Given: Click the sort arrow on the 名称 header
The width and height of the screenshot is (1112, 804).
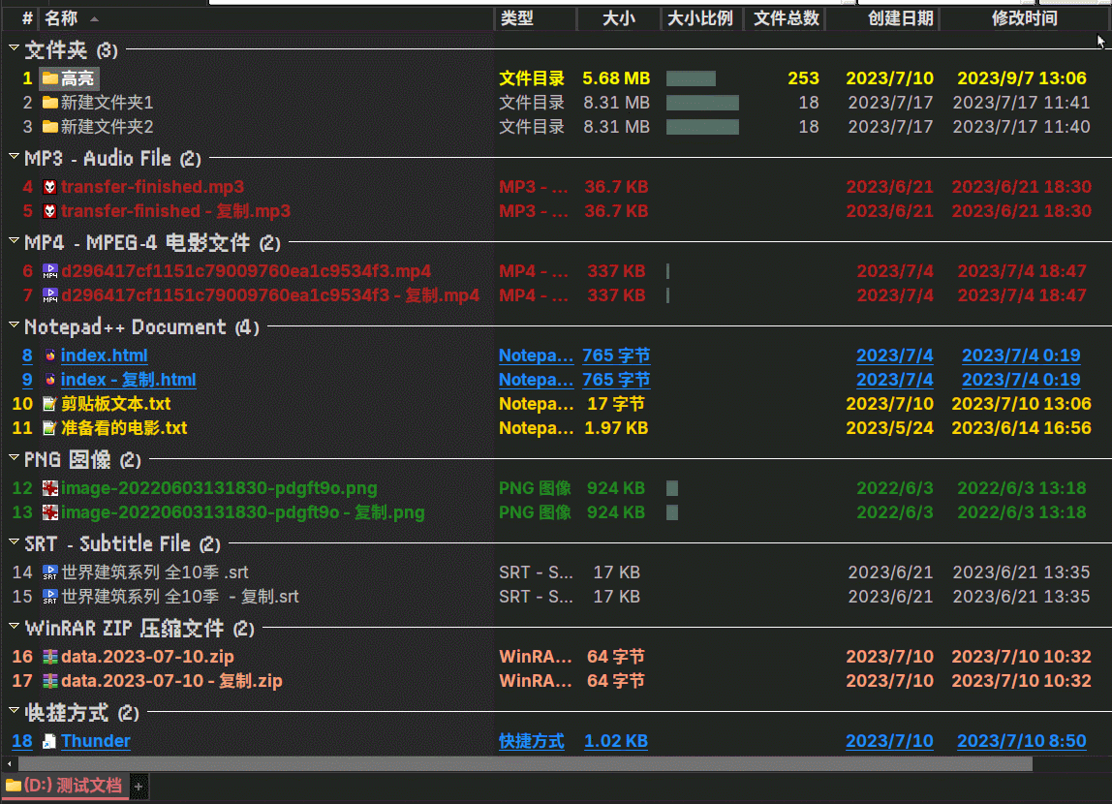Looking at the screenshot, I should (94, 17).
